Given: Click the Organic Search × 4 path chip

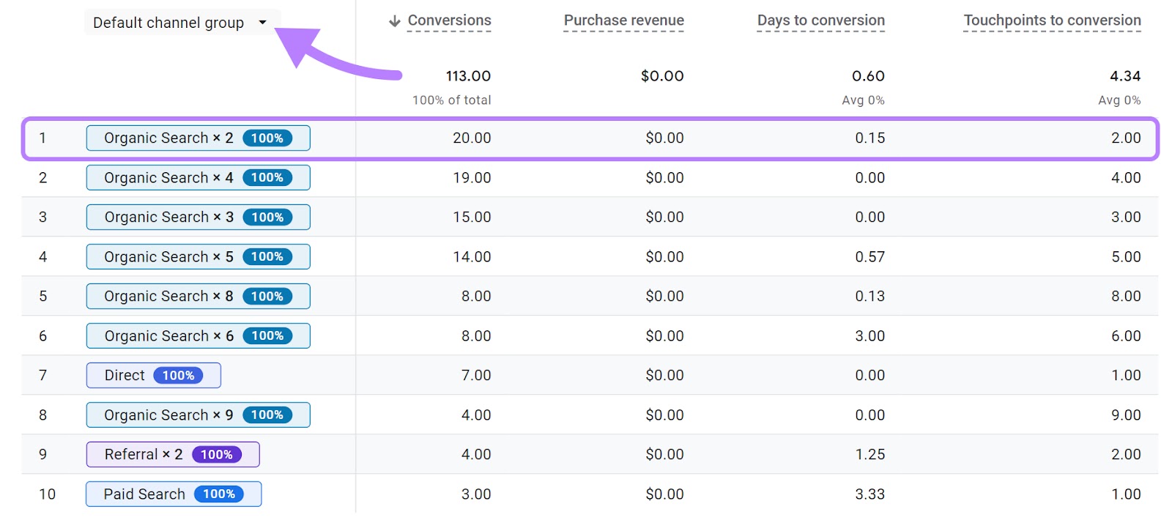Looking at the screenshot, I should pos(168,177).
